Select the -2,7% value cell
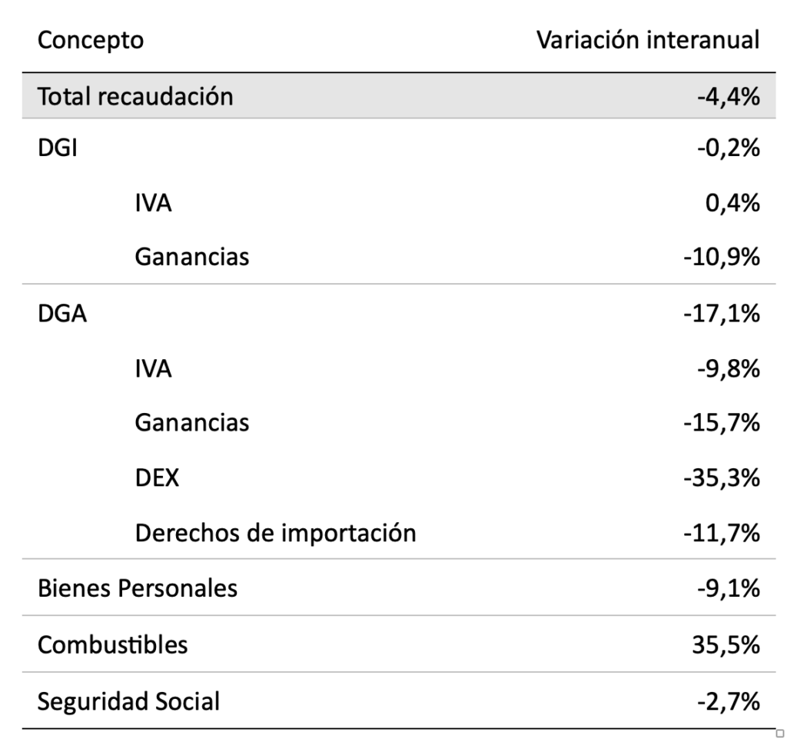The image size is (787, 739). (728, 701)
